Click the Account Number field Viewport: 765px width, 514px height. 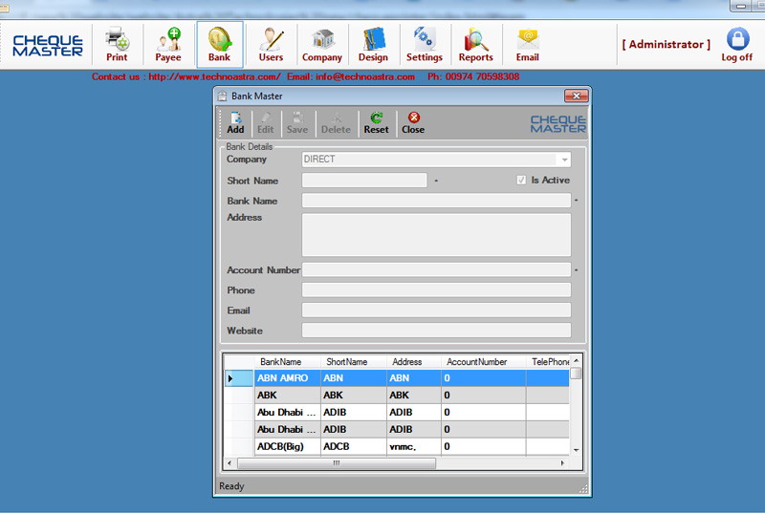(436, 269)
